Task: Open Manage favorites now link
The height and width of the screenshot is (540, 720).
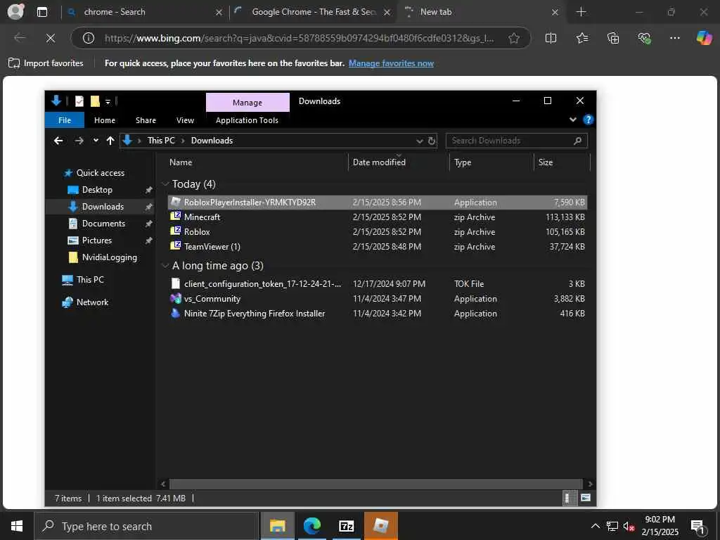Action: (x=391, y=63)
